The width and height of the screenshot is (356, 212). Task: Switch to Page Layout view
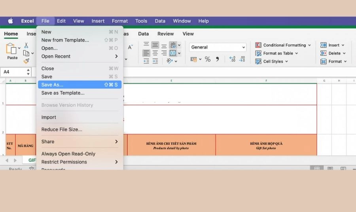(x=330, y=168)
